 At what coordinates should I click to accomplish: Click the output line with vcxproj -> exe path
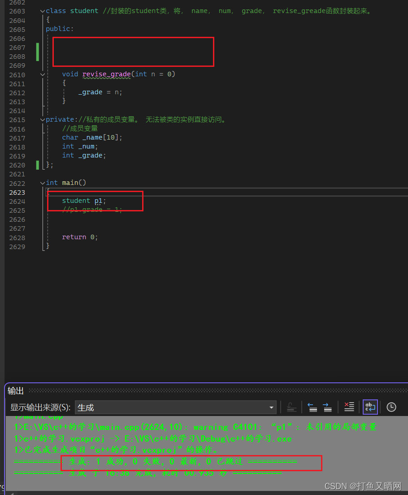point(152,438)
